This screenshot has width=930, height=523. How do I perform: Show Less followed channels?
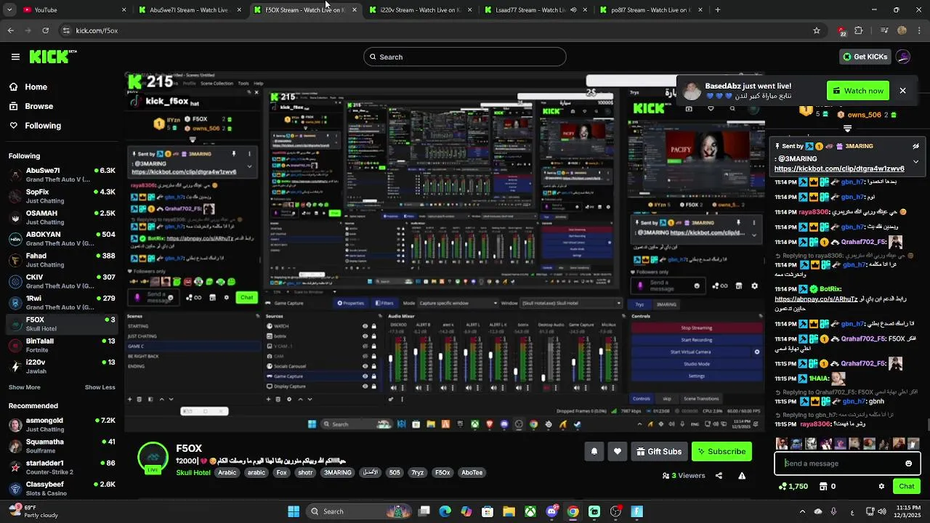pyautogui.click(x=100, y=387)
